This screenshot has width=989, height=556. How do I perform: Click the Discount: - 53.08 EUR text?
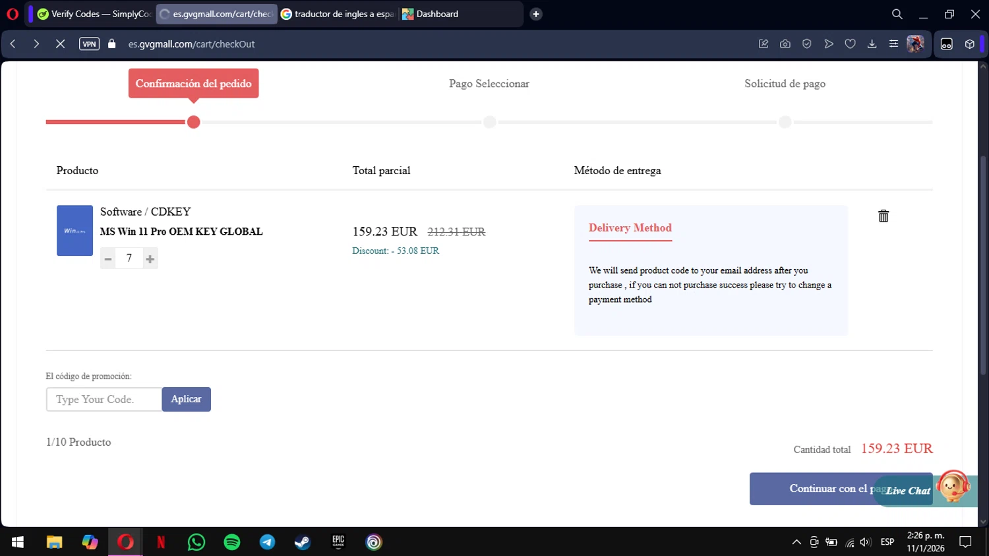396,251
